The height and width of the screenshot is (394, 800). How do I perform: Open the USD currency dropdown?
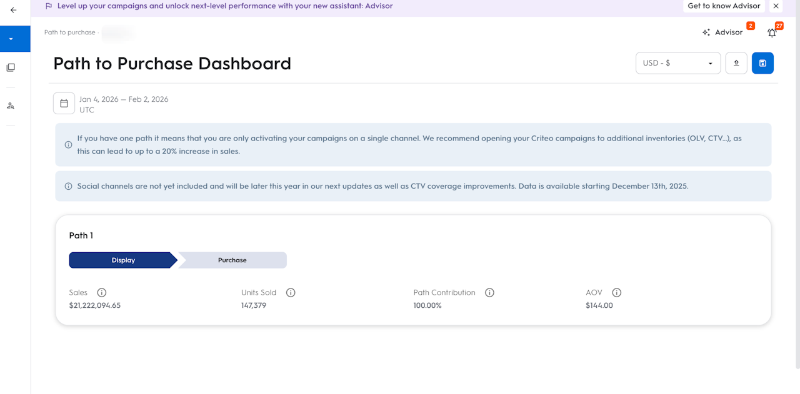point(678,63)
